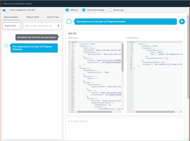Collapse the "body" block in JSON Output
190x141 pixels.
(133, 44)
